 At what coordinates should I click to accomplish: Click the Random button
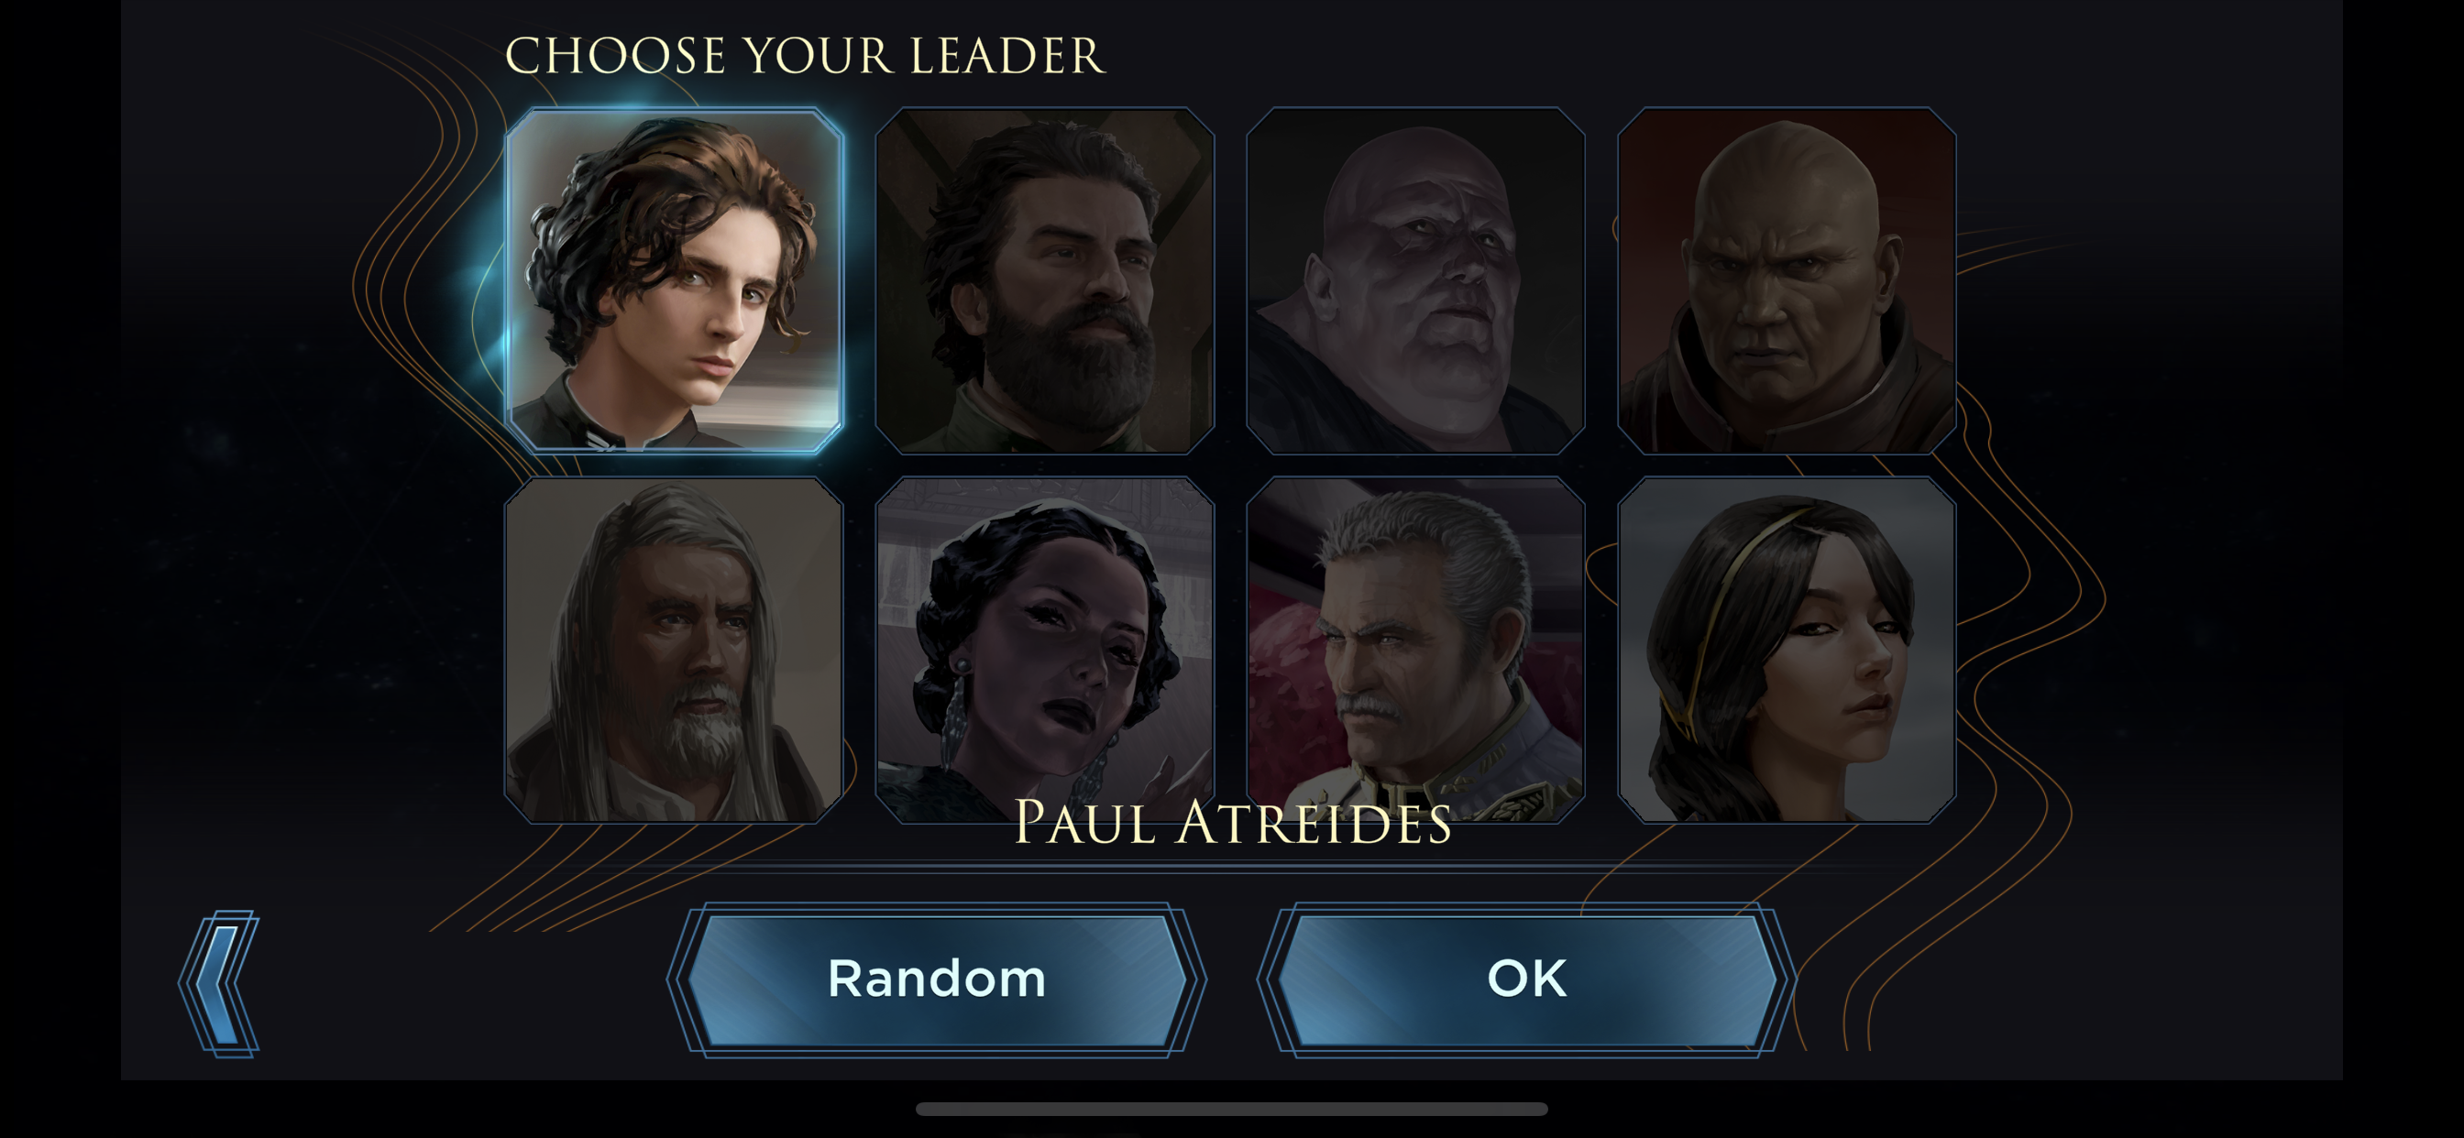[x=937, y=980]
